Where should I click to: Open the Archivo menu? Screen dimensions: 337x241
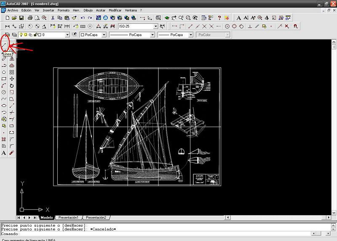point(13,10)
